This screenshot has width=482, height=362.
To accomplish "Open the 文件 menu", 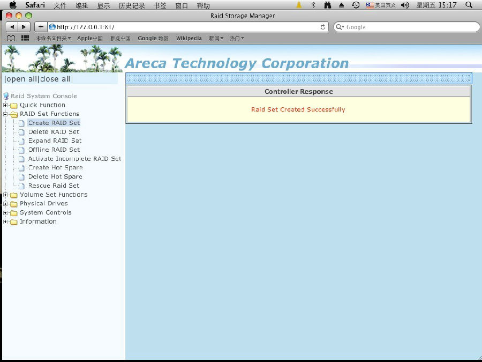I will coord(60,5).
